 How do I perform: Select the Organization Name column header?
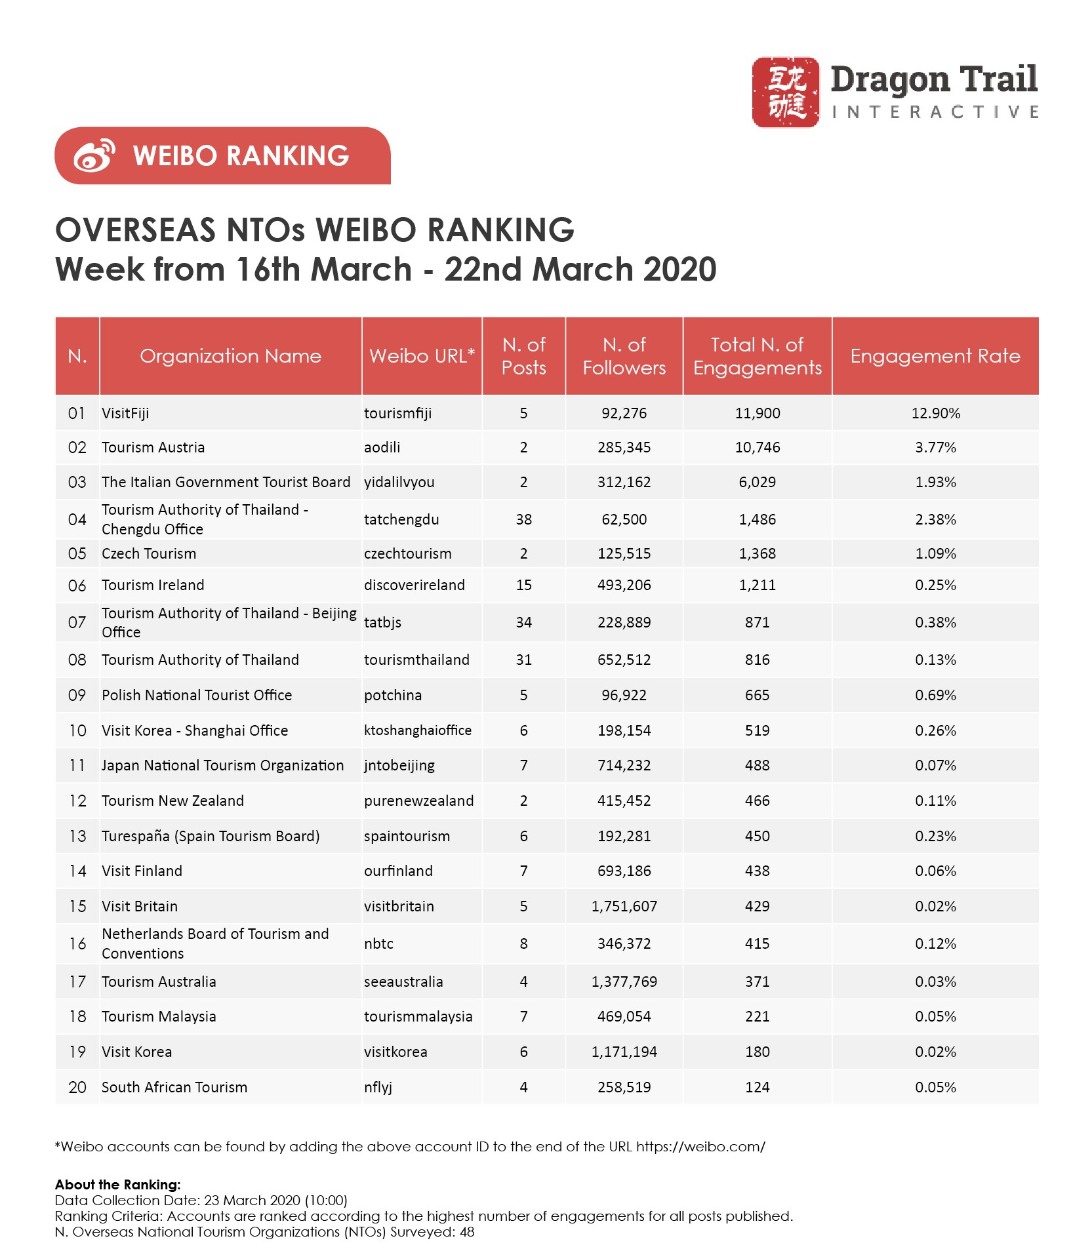[x=230, y=356]
